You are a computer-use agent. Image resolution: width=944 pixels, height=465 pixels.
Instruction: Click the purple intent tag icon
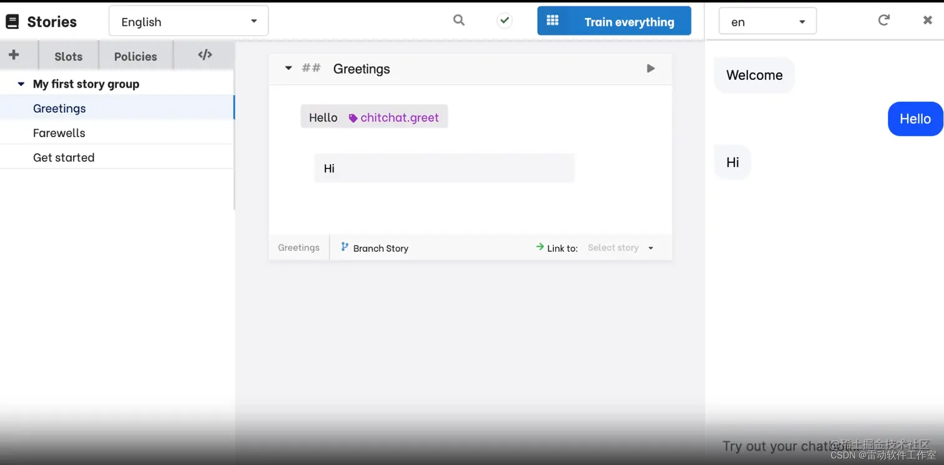coord(353,118)
